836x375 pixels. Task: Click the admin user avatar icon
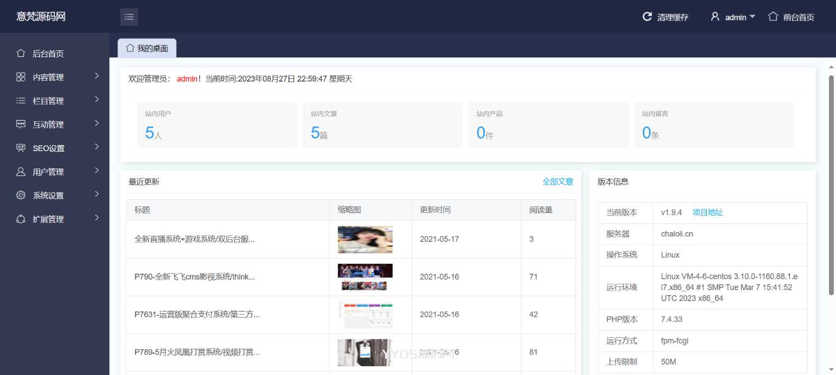pyautogui.click(x=715, y=17)
